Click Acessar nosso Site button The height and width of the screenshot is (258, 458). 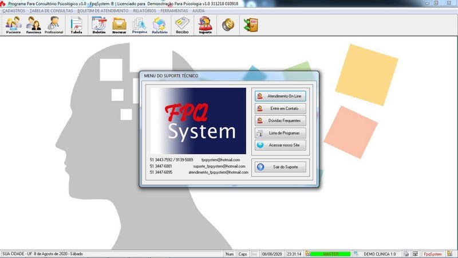[281, 145]
